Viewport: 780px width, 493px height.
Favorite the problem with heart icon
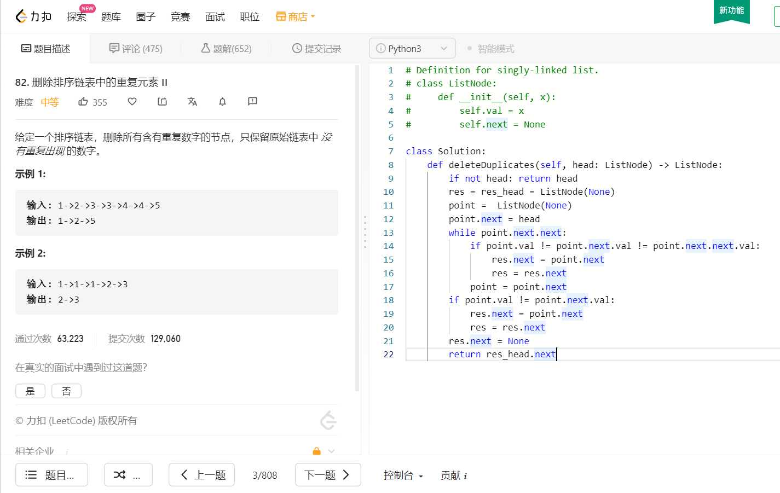click(x=132, y=101)
